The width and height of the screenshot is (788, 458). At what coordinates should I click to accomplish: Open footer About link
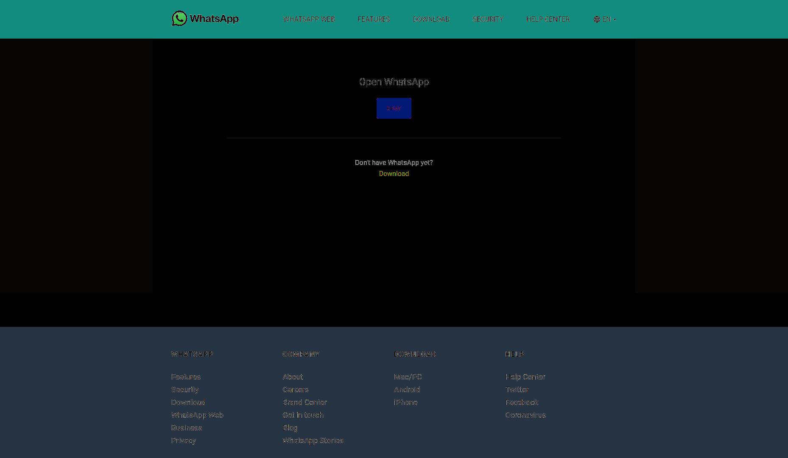tap(293, 377)
